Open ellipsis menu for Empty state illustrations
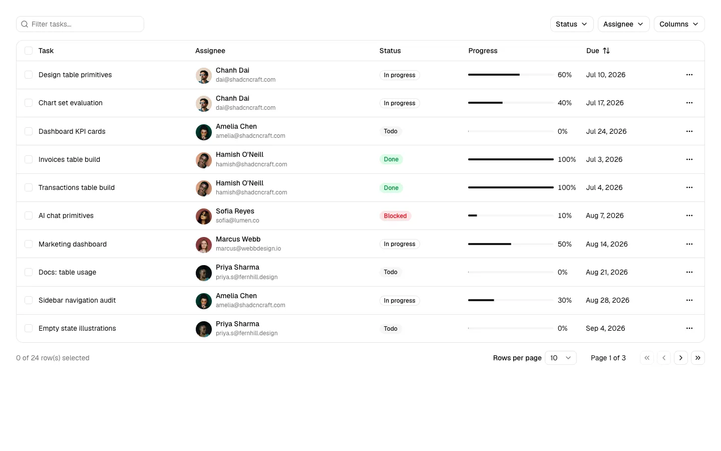The height and width of the screenshot is (451, 721). point(689,328)
